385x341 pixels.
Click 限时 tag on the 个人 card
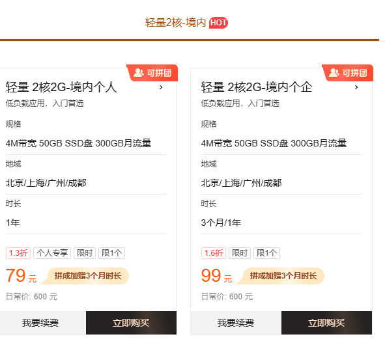click(x=85, y=253)
